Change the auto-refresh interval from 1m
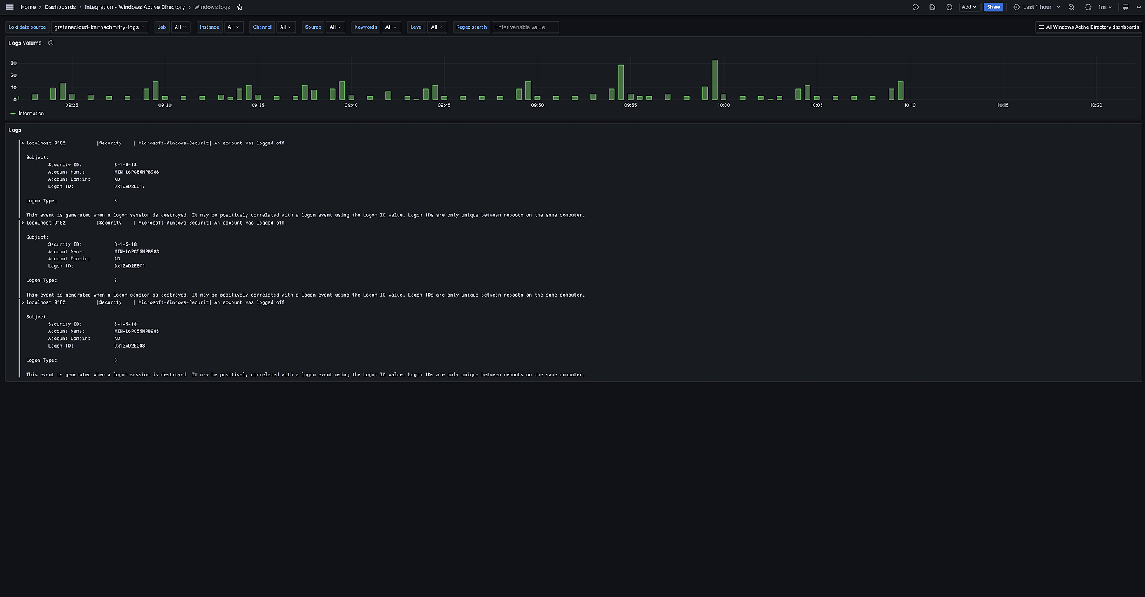This screenshot has height=597, width=1145. coord(1106,7)
